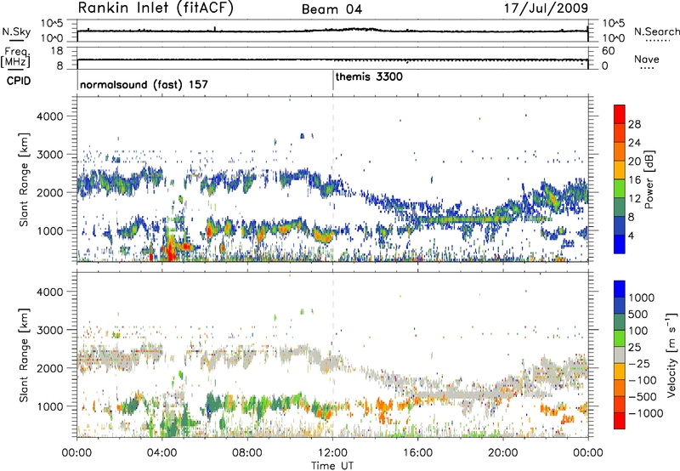Pick the gray −25 to 25 velocity segment
The width and height of the screenshot is (680, 471).
[x=620, y=355]
